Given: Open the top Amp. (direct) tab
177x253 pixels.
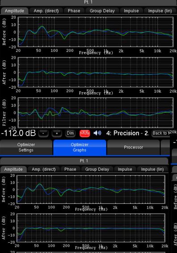Looking at the screenshot, I should point(46,11).
